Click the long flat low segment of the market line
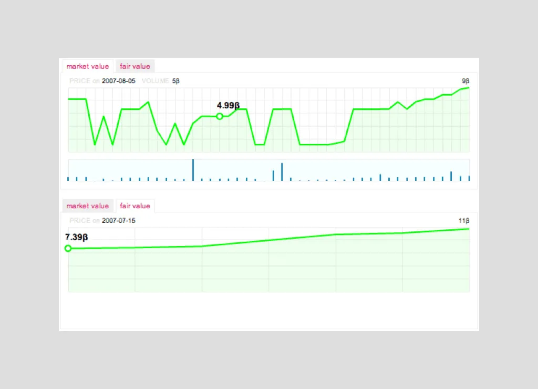Image resolution: width=538 pixels, height=389 pixels. click(314, 144)
